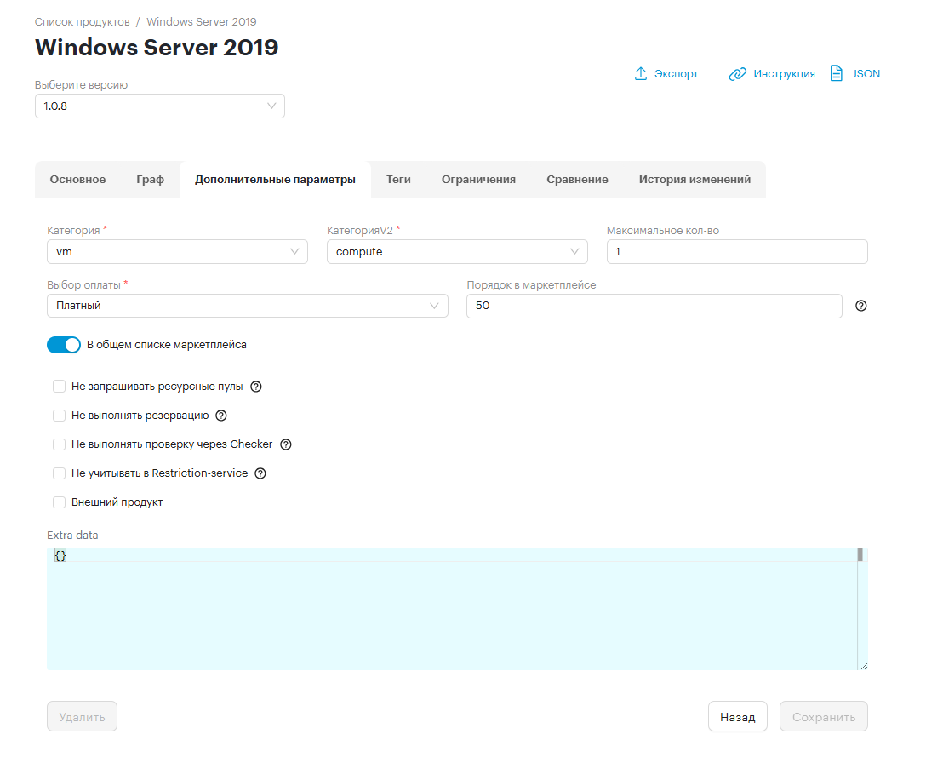Focus the Максимальное кол-во field
This screenshot has height=757, width=943.
pyautogui.click(x=737, y=251)
